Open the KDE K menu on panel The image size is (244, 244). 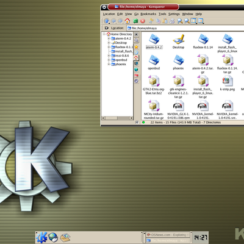pos(41,237)
